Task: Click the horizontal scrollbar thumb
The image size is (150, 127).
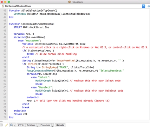Action: [x=1, y=121]
